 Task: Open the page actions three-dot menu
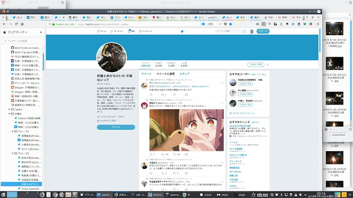pyautogui.click(x=220, y=24)
